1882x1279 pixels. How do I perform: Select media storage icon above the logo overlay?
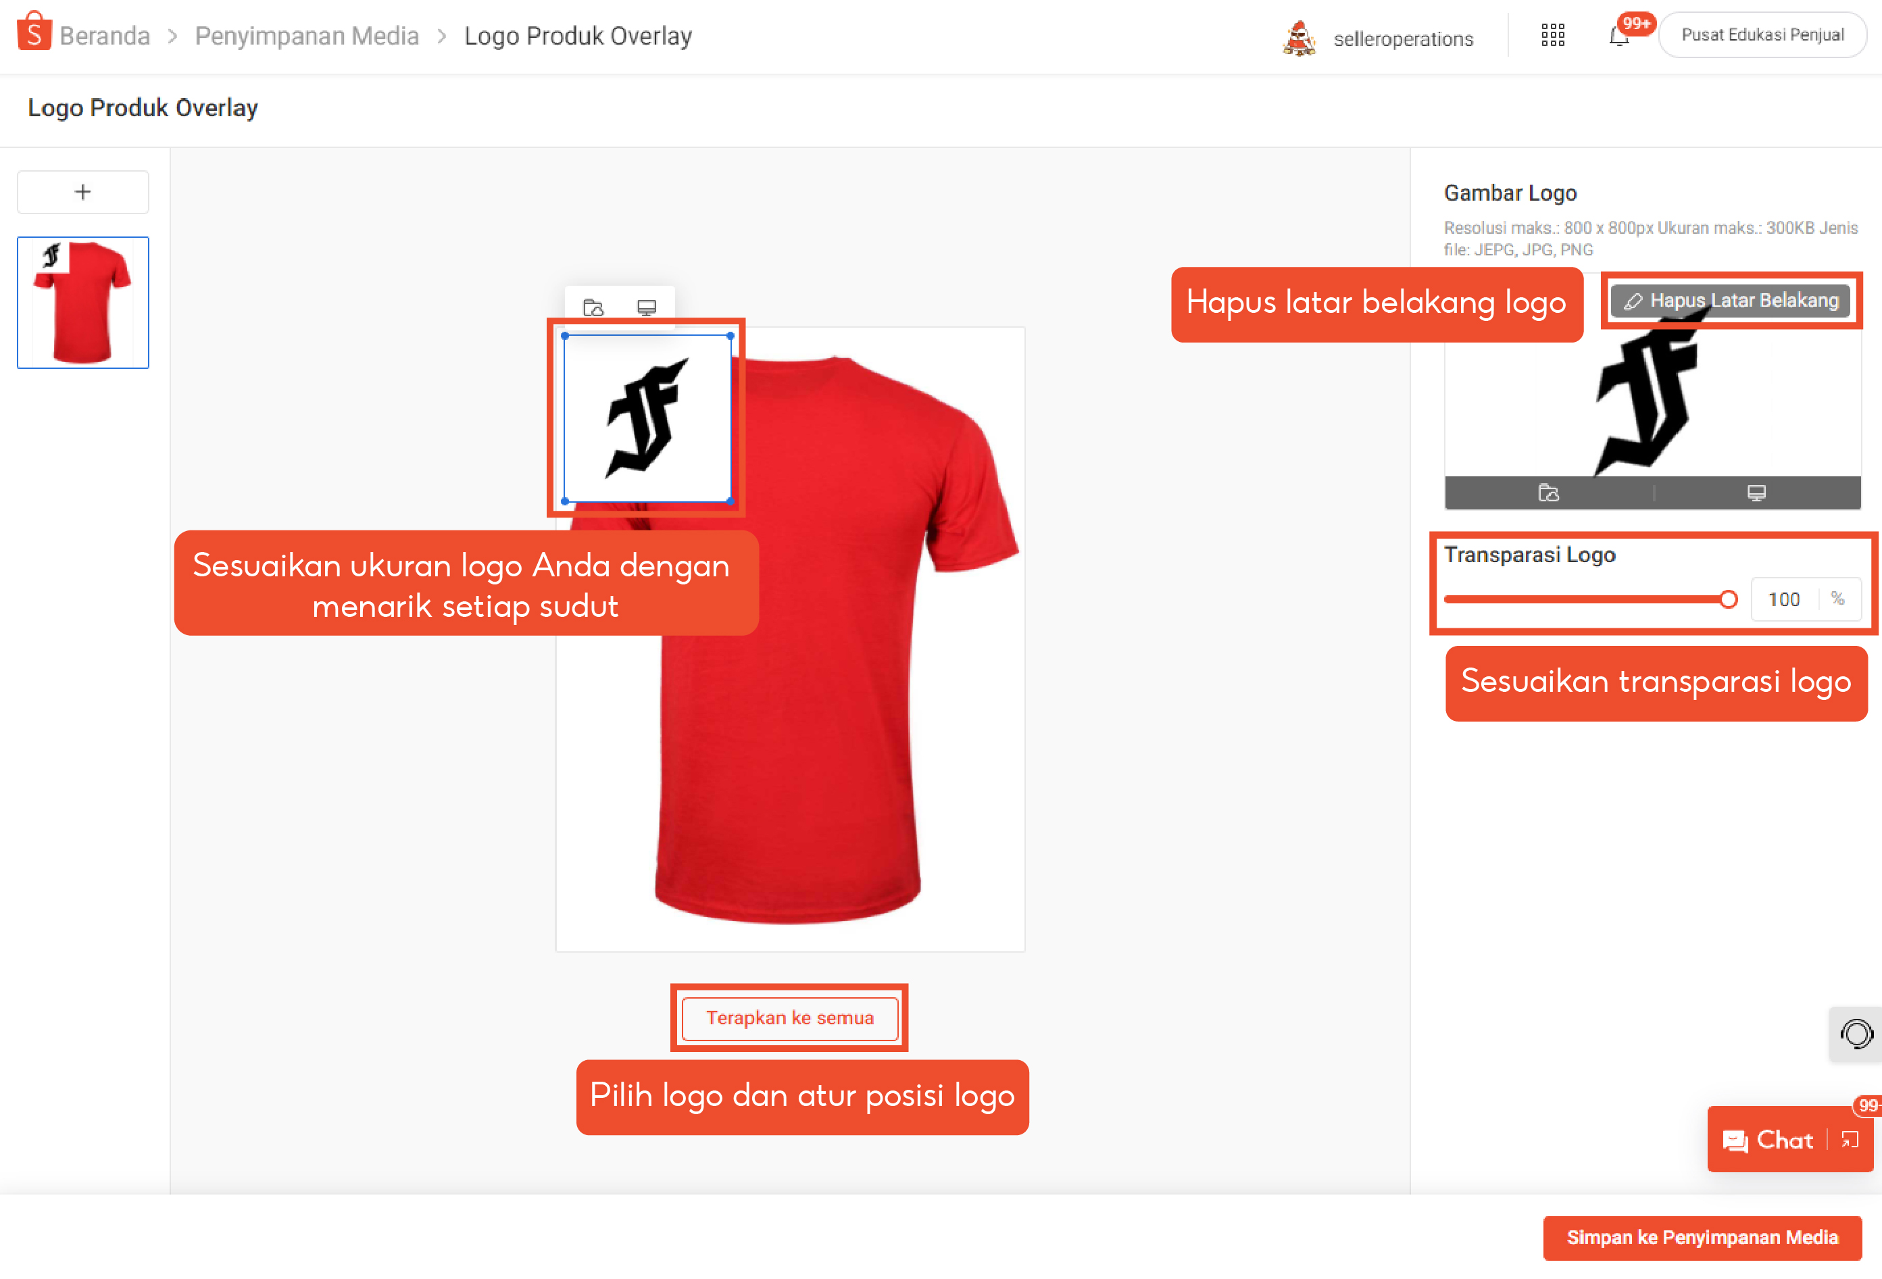(x=595, y=307)
